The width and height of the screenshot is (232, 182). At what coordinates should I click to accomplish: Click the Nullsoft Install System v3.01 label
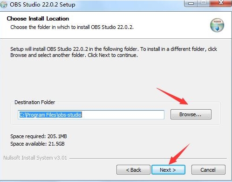pyautogui.click(x=35, y=158)
